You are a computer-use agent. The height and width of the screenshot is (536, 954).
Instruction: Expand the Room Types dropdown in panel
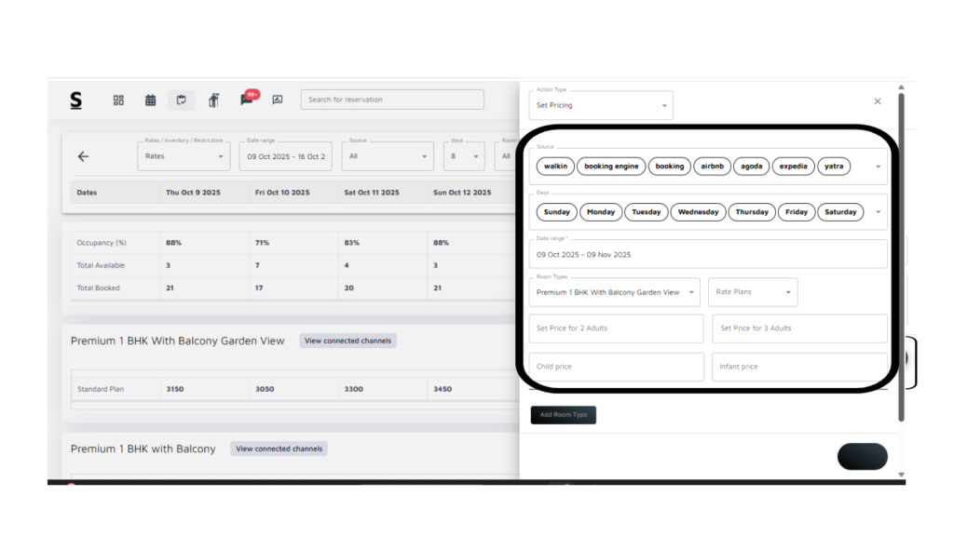click(x=615, y=292)
